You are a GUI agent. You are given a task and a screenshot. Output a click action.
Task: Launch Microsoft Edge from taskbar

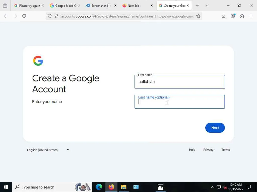pos(99,187)
